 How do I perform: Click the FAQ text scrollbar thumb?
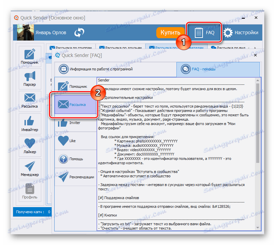pyautogui.click(x=258, y=123)
